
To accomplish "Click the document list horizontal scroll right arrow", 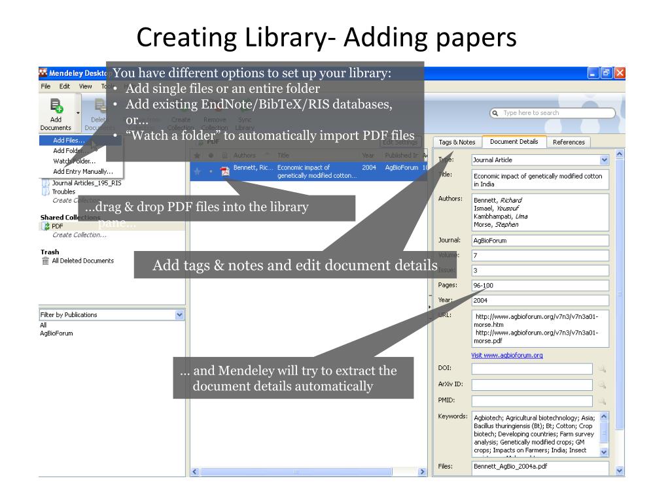I will coord(422,472).
